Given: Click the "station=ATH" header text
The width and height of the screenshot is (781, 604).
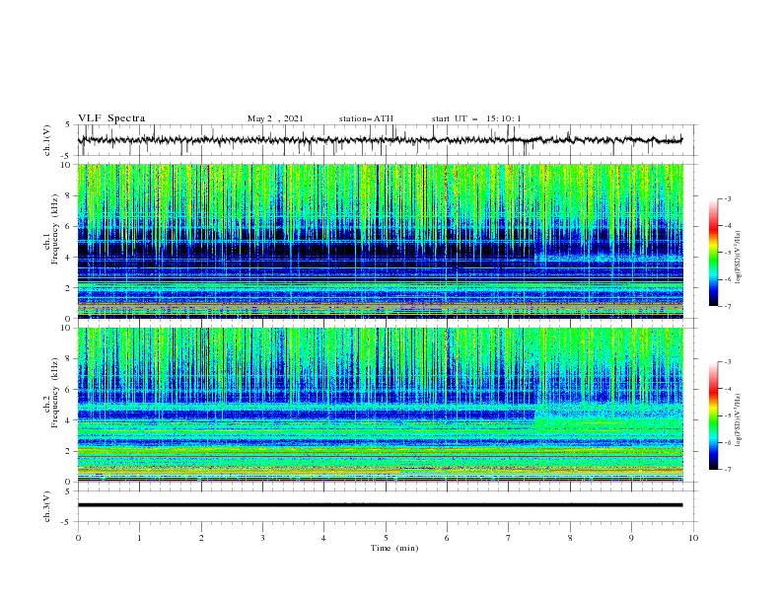Looking at the screenshot, I should (x=366, y=118).
